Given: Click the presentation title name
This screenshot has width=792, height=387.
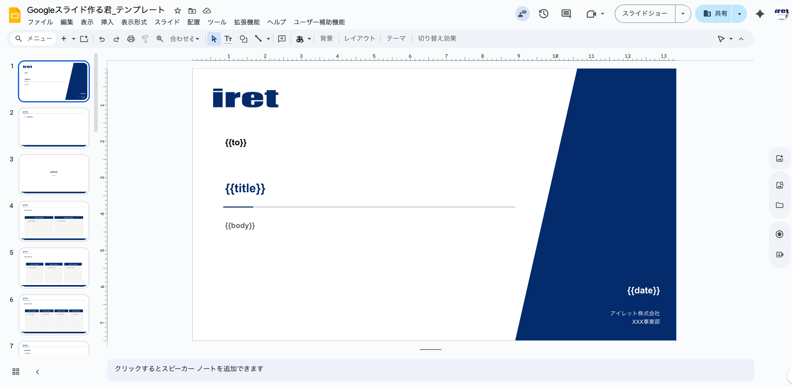Looking at the screenshot, I should (x=96, y=10).
